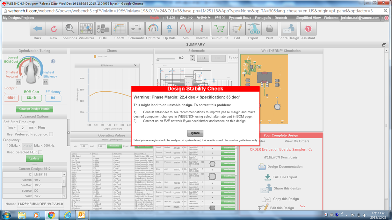This screenshot has height=220, width=392.
Task: Click the Change Design Inputs button
Action: coord(34,109)
